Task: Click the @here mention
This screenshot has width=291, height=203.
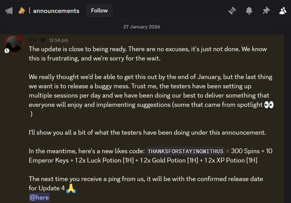Action: tap(39, 197)
